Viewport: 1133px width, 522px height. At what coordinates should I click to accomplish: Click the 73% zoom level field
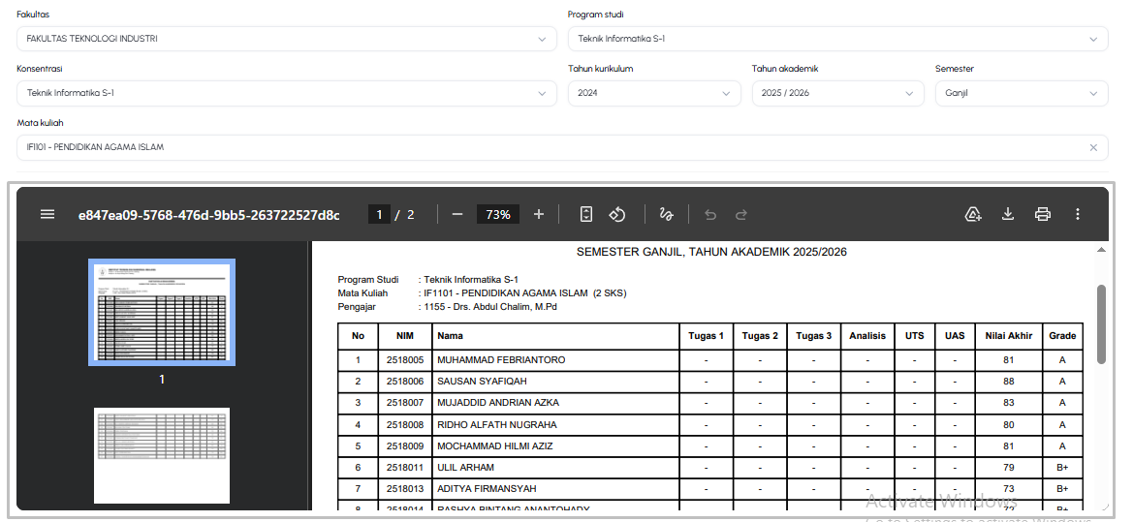(498, 214)
